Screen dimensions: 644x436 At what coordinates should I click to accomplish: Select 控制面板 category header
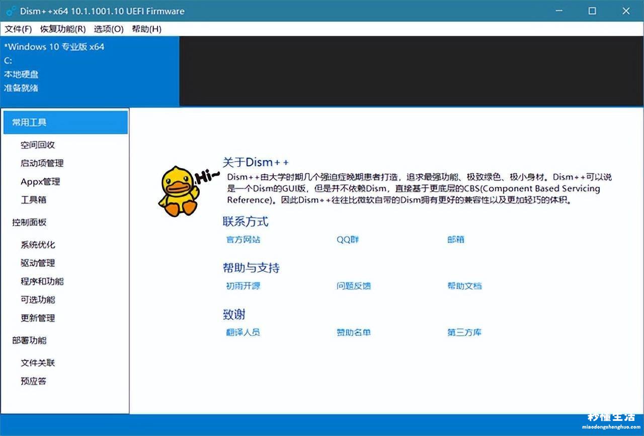click(x=29, y=223)
